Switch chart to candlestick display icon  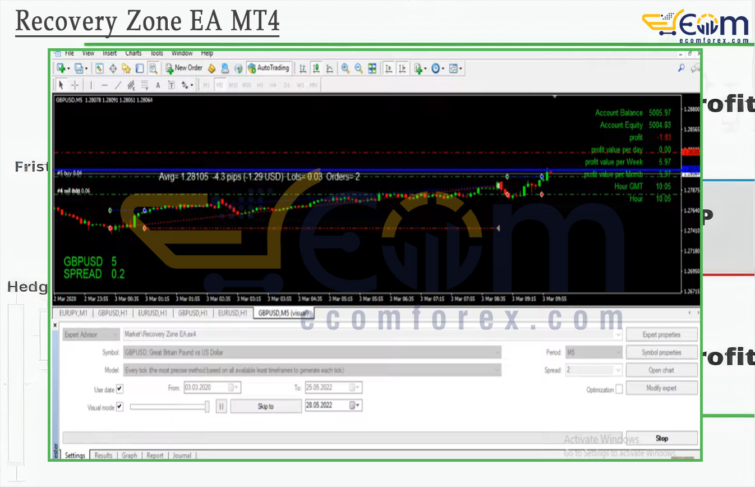(x=316, y=68)
